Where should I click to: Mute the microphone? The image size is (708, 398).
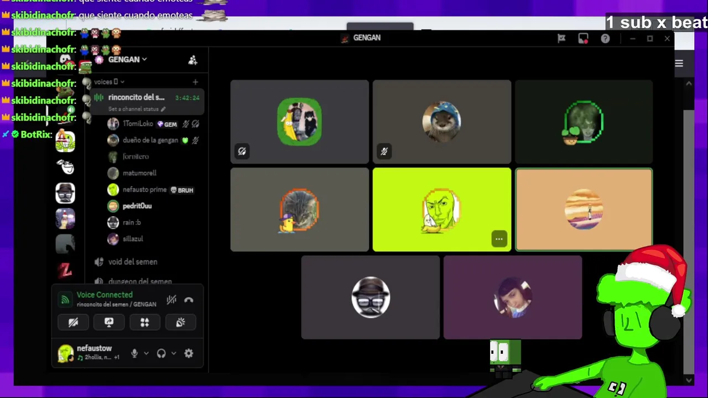[x=134, y=353]
